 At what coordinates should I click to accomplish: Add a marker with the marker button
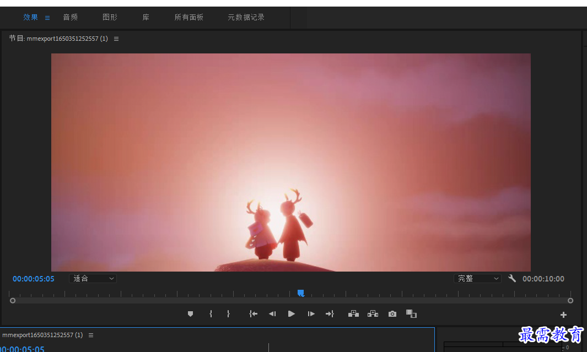(190, 314)
